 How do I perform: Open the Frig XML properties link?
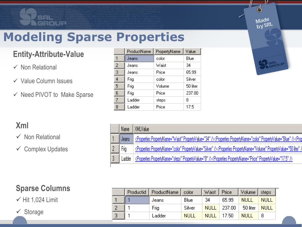(x=219, y=149)
